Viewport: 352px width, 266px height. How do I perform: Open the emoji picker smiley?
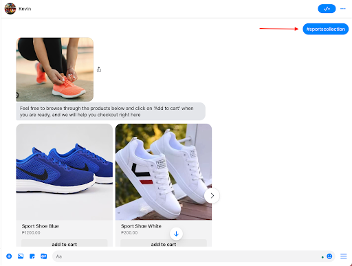[329, 256]
